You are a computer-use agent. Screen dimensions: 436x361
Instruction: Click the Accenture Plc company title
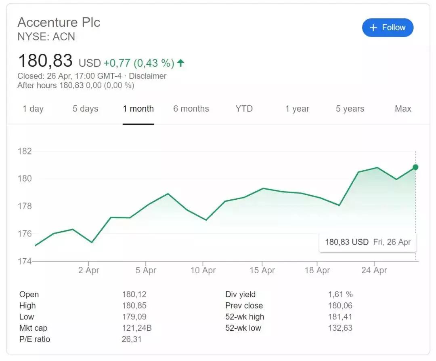click(59, 22)
